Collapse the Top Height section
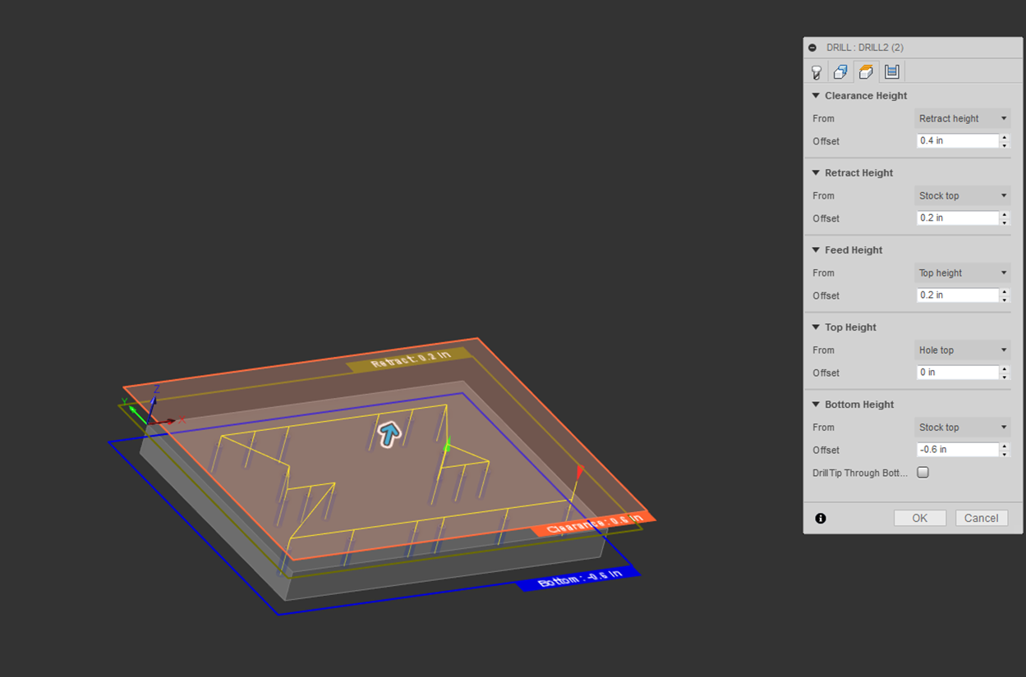Viewport: 1026px width, 677px height. (816, 327)
